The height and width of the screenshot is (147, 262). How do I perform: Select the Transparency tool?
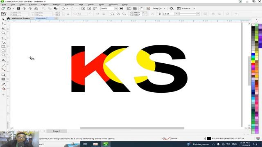(3, 79)
